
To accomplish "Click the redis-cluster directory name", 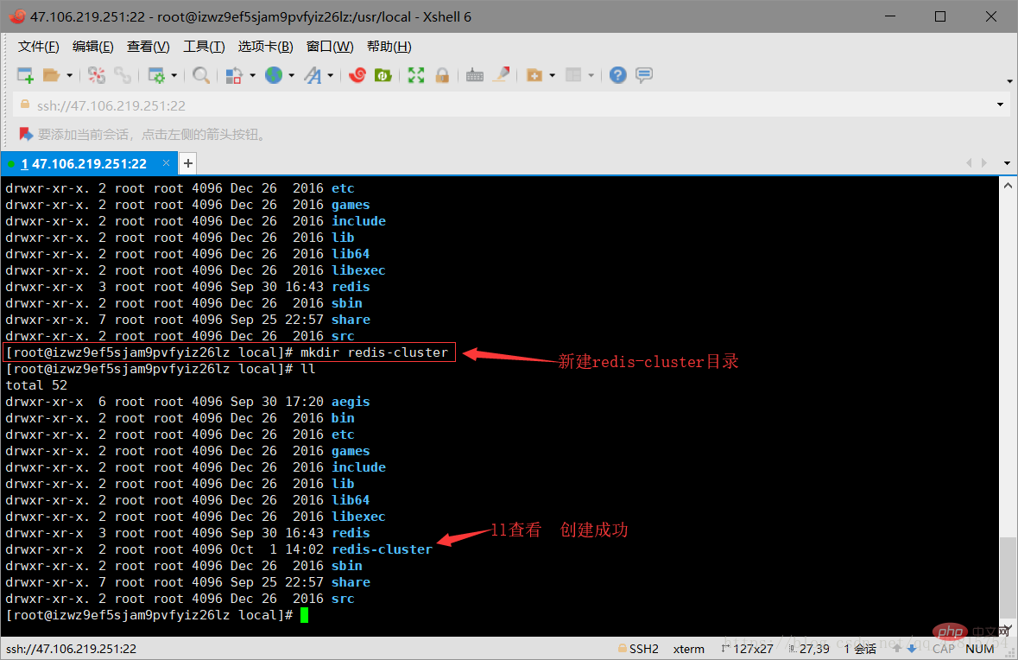I will 382,549.
